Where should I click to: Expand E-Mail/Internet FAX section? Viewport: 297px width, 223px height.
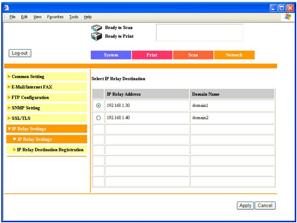[x=47, y=87]
